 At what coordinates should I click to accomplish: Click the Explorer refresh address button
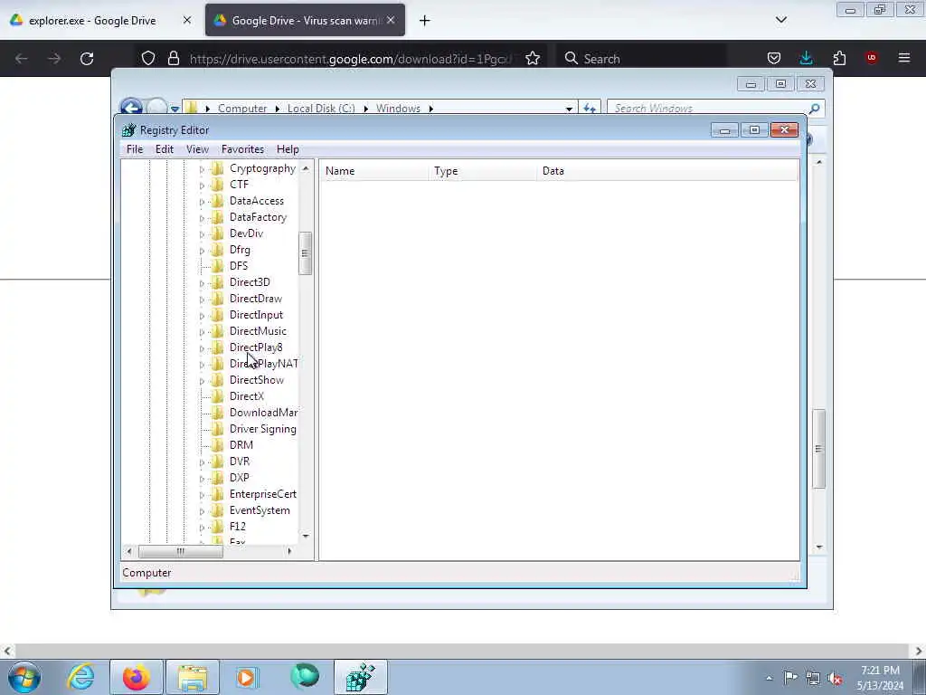point(590,109)
